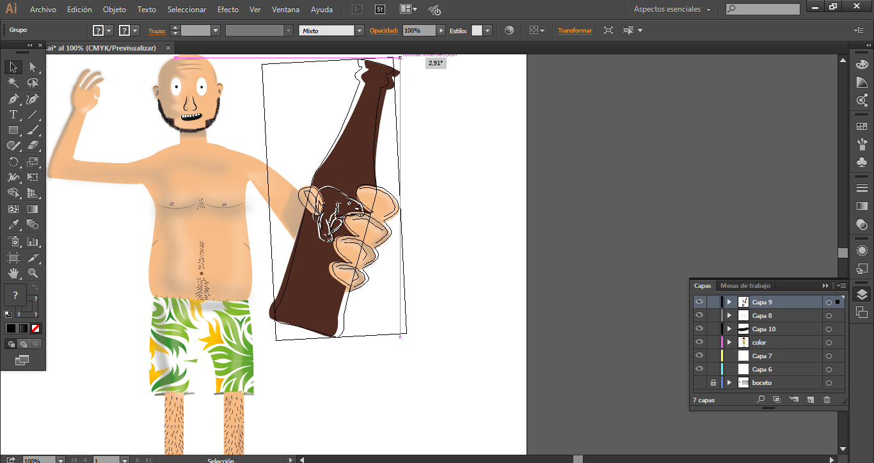This screenshot has width=874, height=463.
Task: Open the Swatches panel from the dock
Action: click(x=862, y=127)
